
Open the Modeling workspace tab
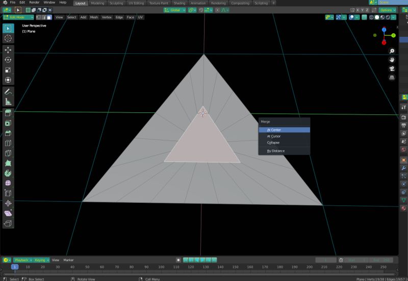97,3
